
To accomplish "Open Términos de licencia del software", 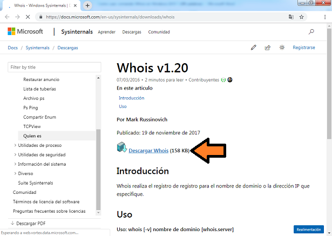I will coord(46,201).
